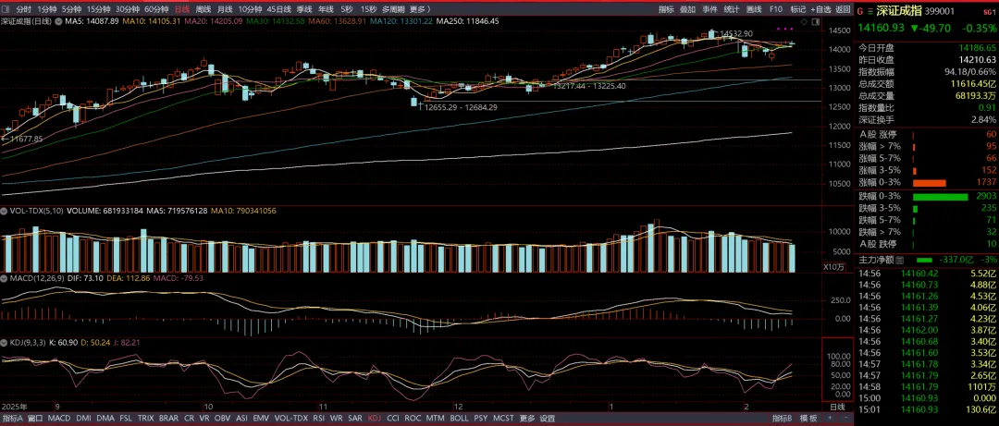Toggle the sidebar panel icon beside 分时
Viewport: 999px width, 426px height.
(x=6, y=9)
